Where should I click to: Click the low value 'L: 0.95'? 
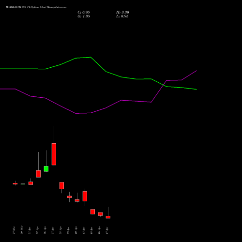point(122,16)
